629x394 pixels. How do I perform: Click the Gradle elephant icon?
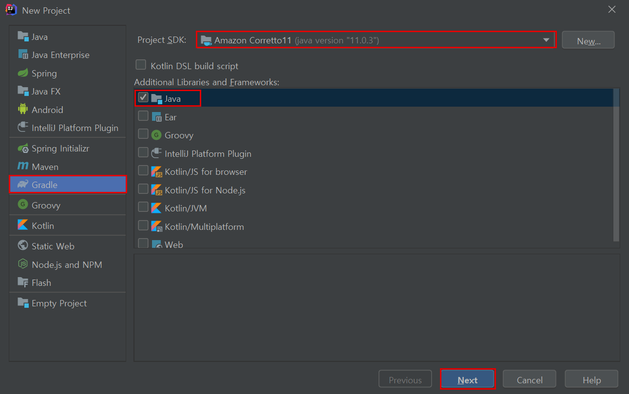pyautogui.click(x=23, y=185)
